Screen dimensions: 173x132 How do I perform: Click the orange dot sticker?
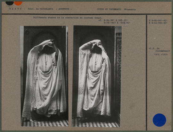click(18, 3)
